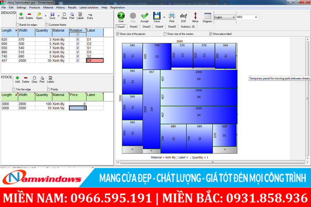Enable the Trim the edge checkbox

click(14, 89)
